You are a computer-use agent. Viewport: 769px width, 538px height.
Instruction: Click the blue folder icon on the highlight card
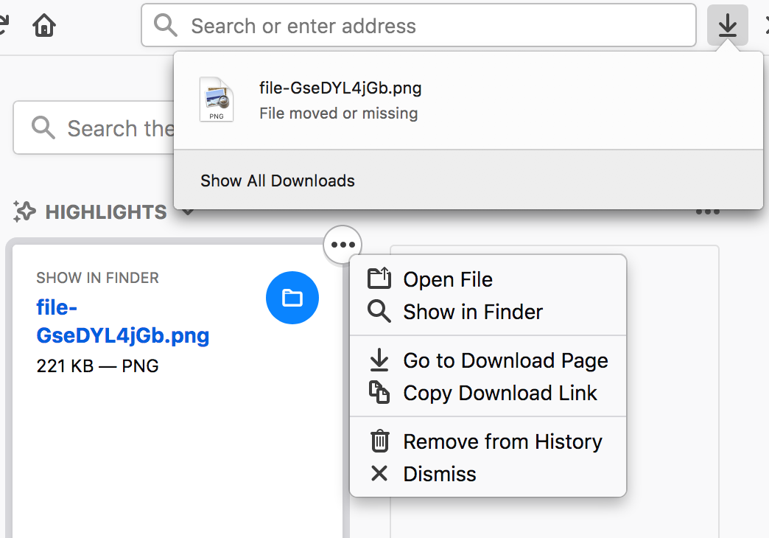[292, 298]
